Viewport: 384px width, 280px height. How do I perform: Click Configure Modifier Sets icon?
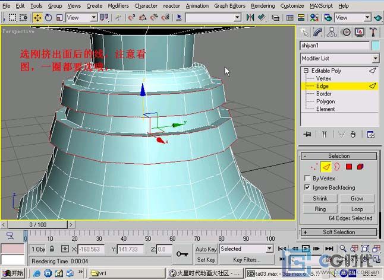(370, 134)
